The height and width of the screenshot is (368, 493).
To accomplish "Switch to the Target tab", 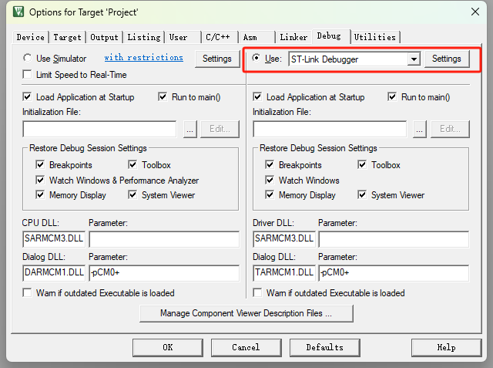I will click(67, 37).
